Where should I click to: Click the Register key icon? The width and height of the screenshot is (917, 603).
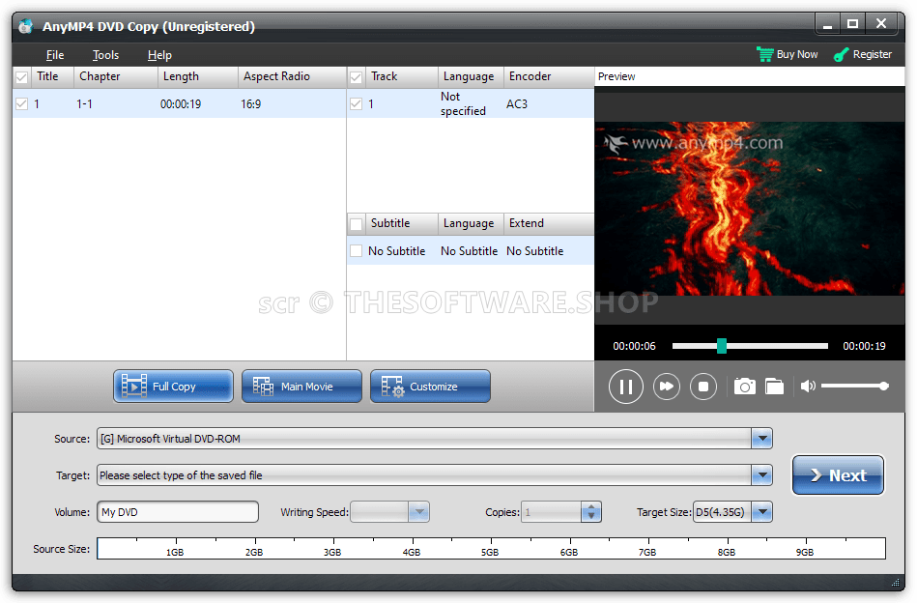[x=842, y=54]
